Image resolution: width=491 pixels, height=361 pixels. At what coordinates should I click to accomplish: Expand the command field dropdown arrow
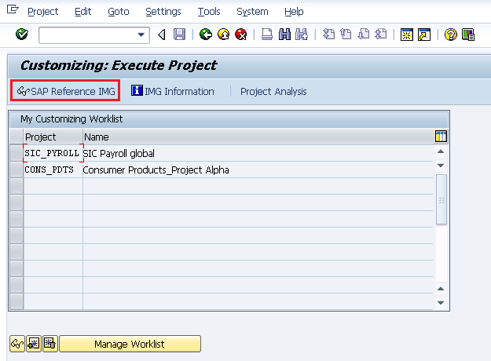(141, 35)
